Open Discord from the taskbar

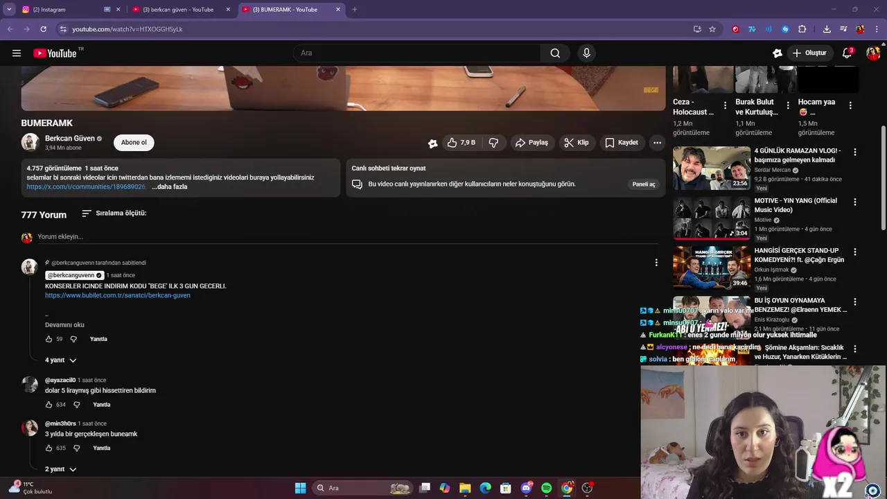(x=526, y=488)
